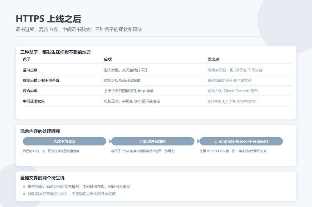Click the "先改本地资源" step pill

(x=65, y=141)
